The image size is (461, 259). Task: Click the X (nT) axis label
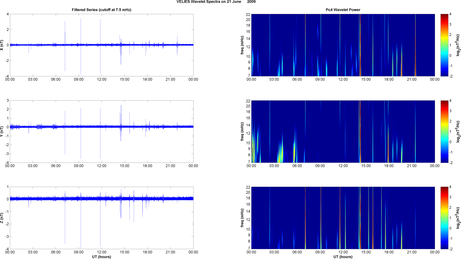click(2, 45)
